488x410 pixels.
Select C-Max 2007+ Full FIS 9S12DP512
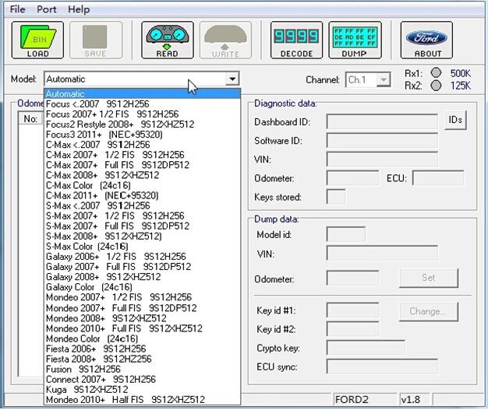tap(142, 165)
